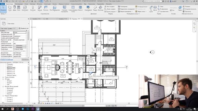Collapse the Фасады tree node
The height and width of the screenshot is (111, 198).
[x=3, y=87]
